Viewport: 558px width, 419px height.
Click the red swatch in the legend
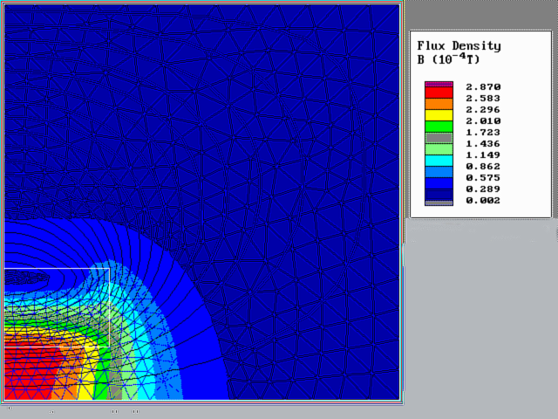(439, 92)
